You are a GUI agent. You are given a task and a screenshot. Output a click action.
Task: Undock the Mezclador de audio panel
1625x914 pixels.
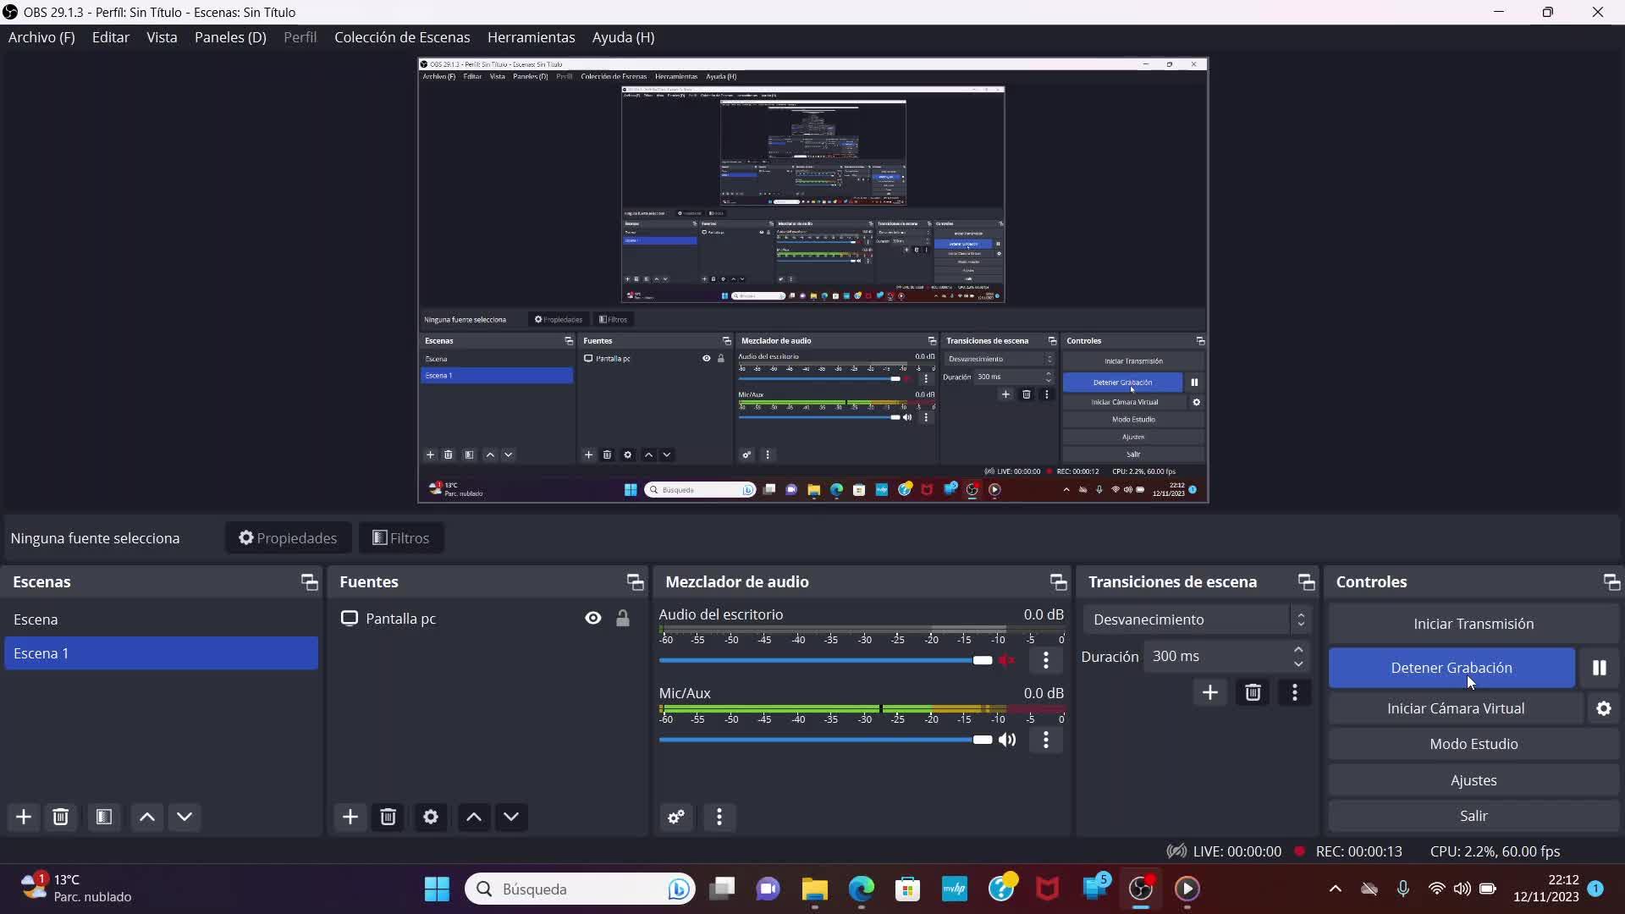pyautogui.click(x=1058, y=581)
